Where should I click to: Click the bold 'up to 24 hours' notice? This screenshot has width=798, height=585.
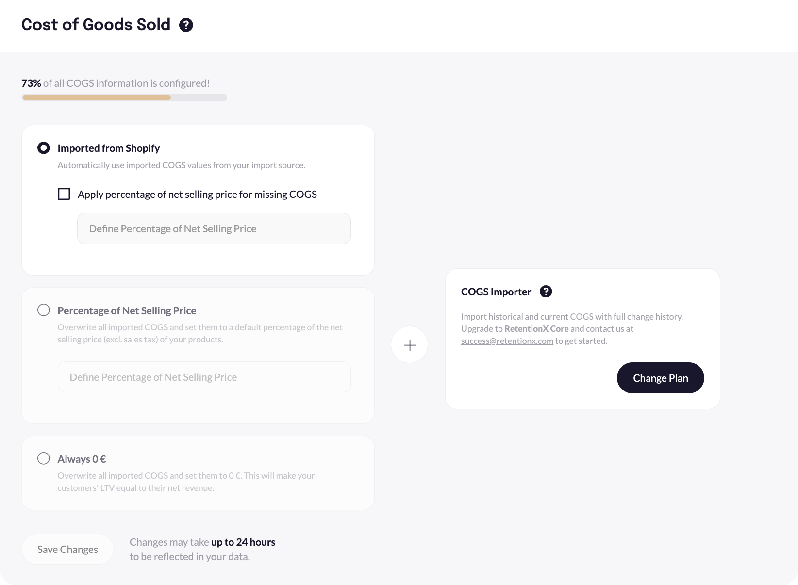243,542
